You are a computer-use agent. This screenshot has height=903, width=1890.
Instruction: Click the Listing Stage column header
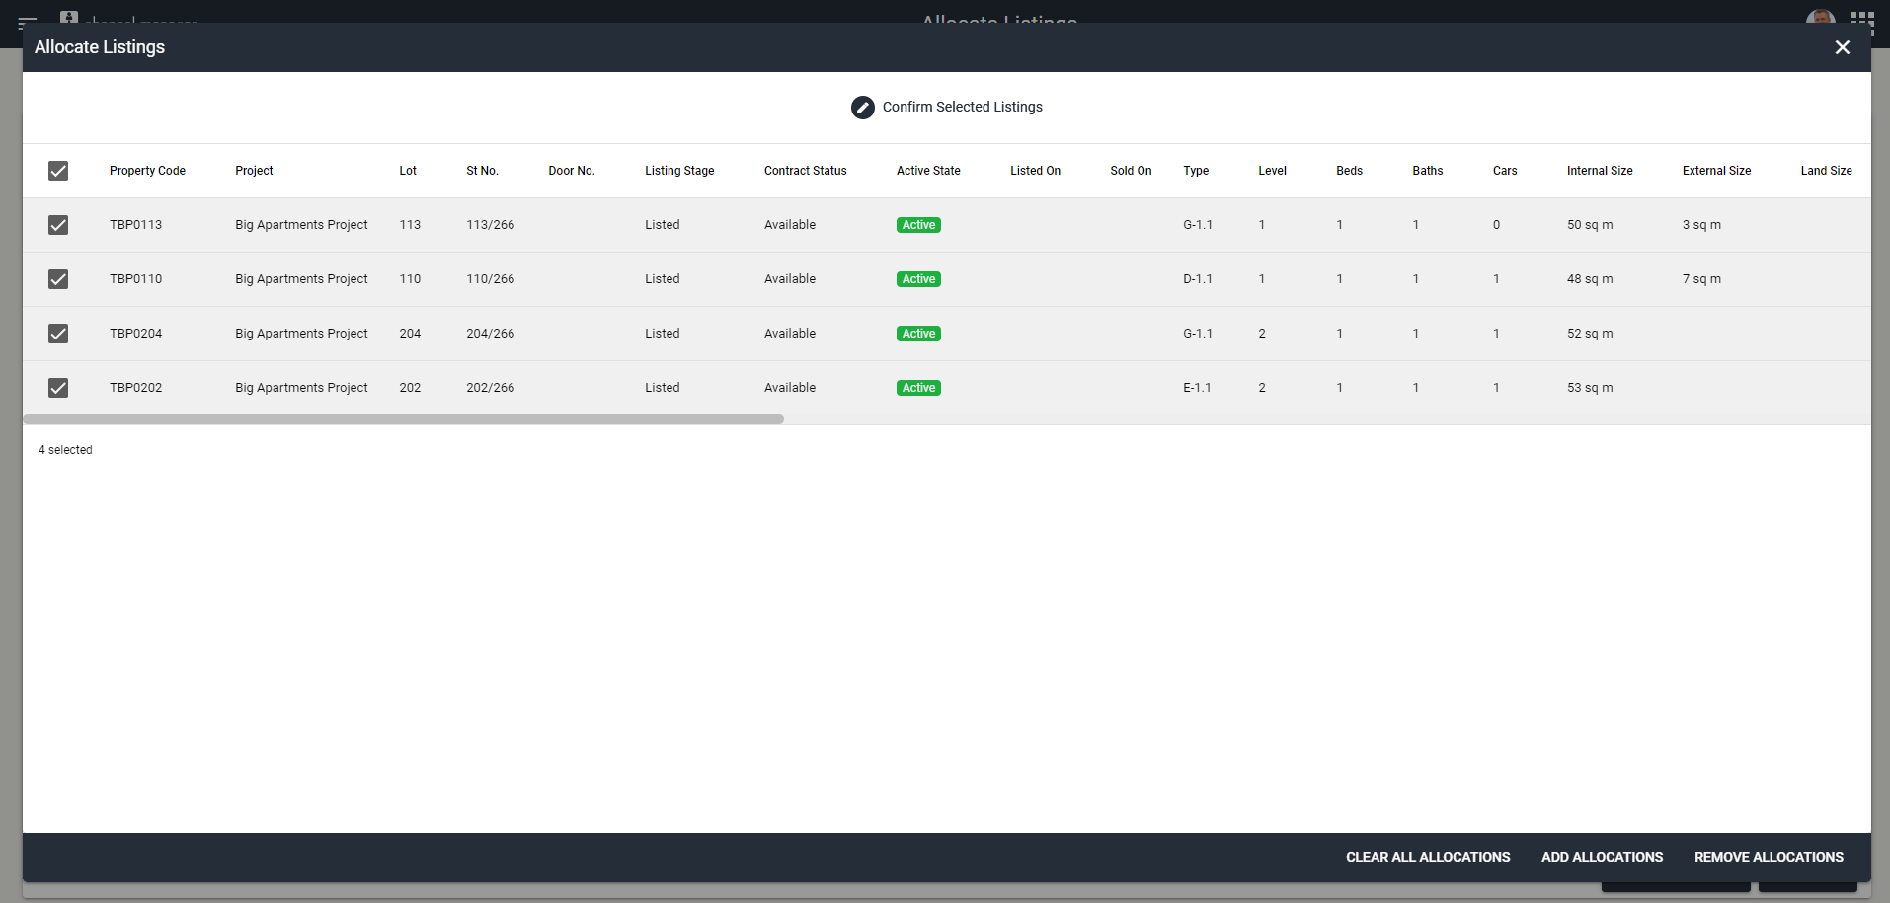[679, 170]
